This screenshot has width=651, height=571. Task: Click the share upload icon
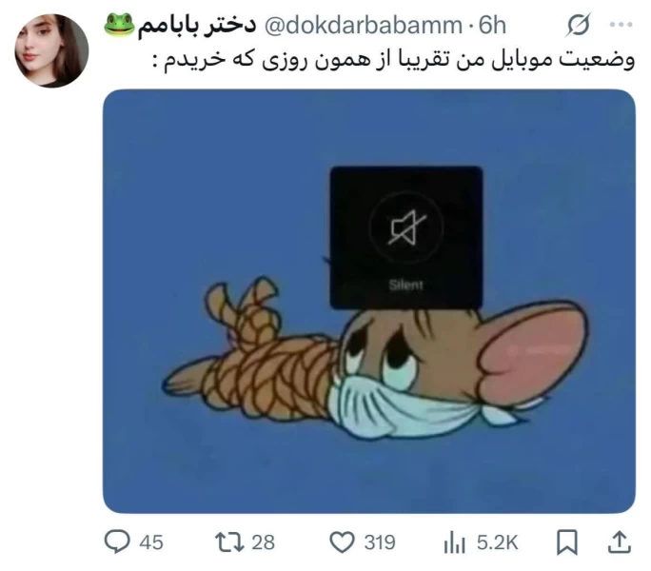620,541
